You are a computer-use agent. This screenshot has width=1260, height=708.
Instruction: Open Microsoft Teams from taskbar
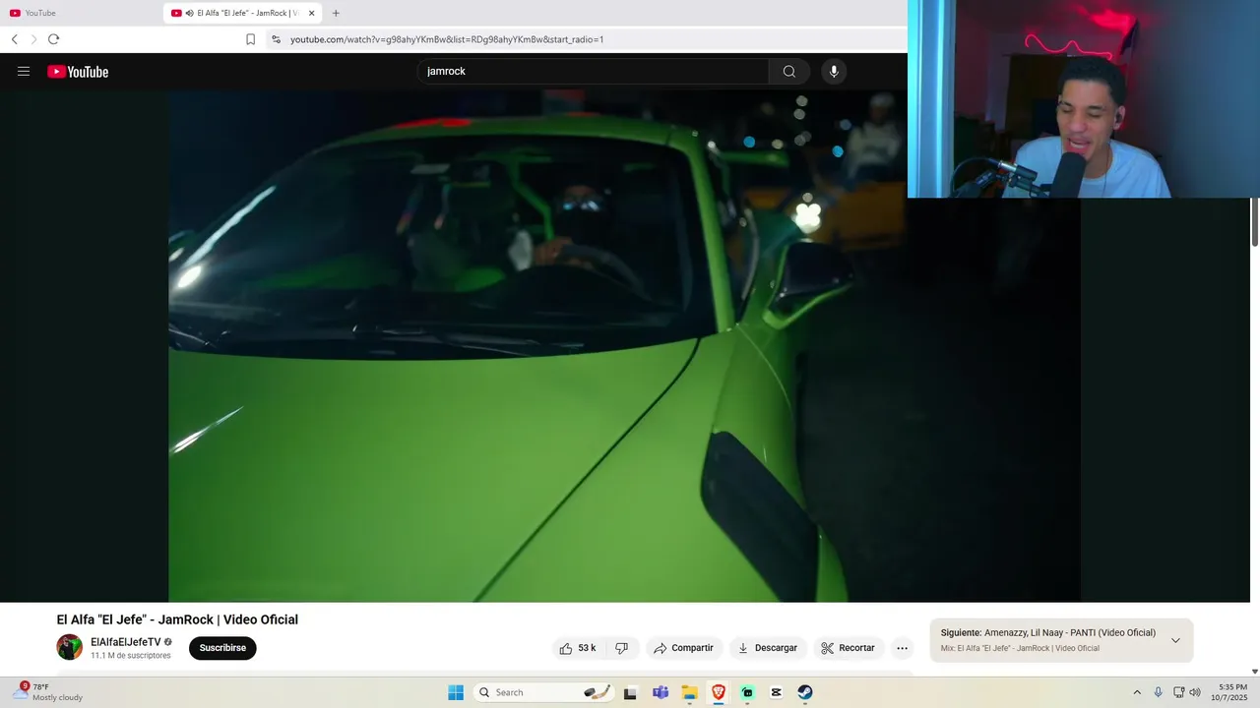661,692
